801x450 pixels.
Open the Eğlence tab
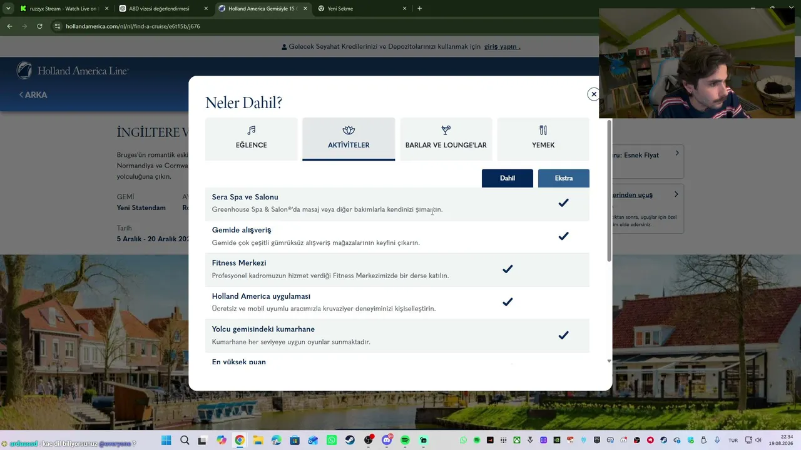point(252,138)
